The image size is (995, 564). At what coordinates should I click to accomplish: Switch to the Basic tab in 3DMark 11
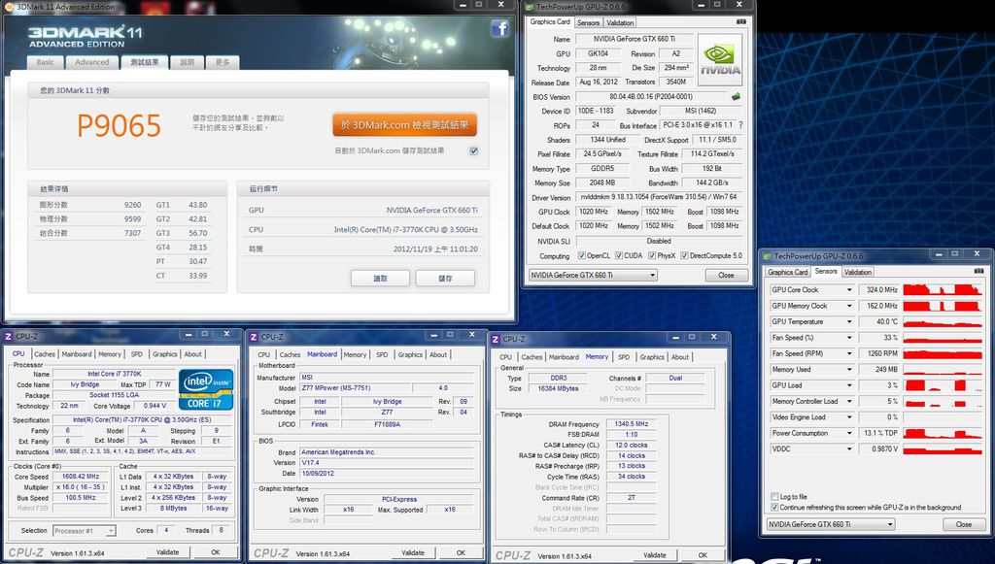(x=45, y=62)
